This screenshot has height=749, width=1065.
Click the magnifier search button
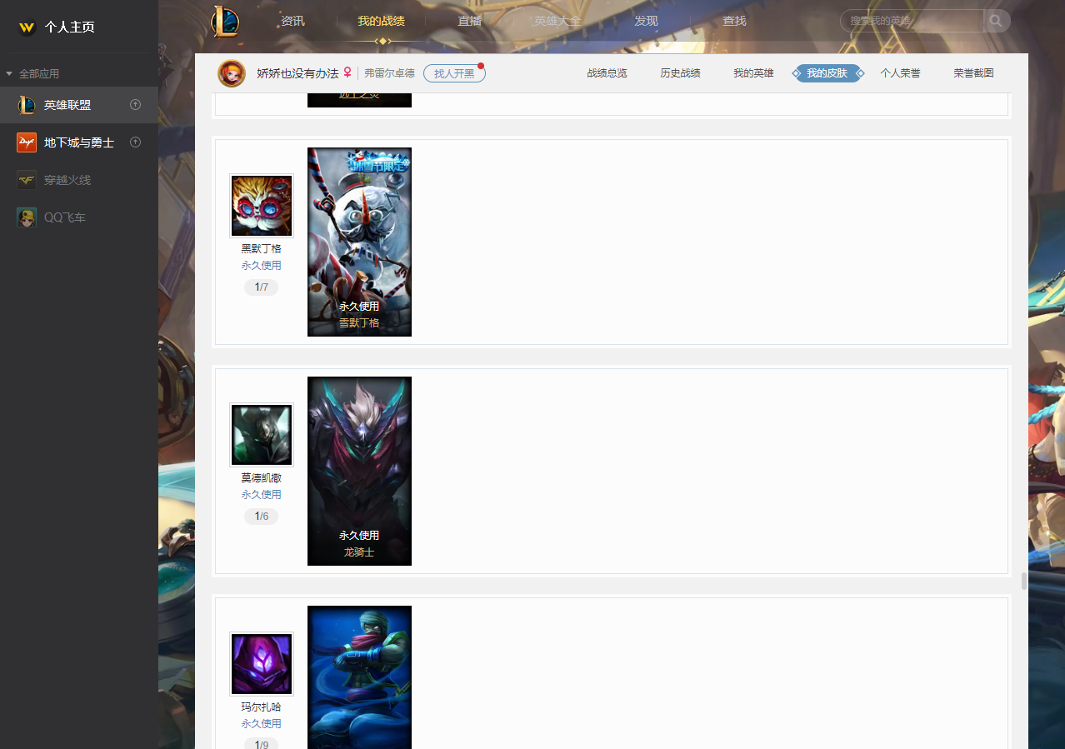tap(997, 21)
